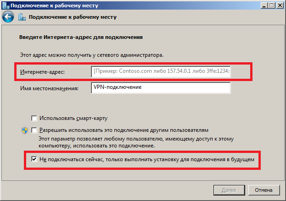Click the back arrow button

(x=7, y=17)
